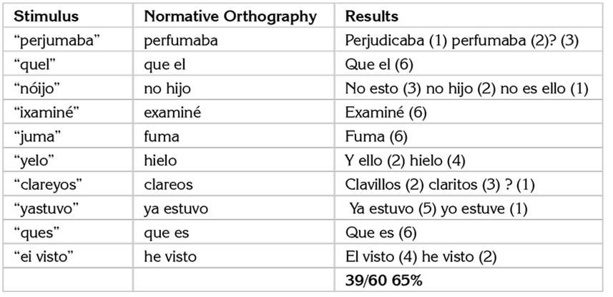Select the "Examiné (6)" result cell
This screenshot has height=297, width=613.
point(383,113)
